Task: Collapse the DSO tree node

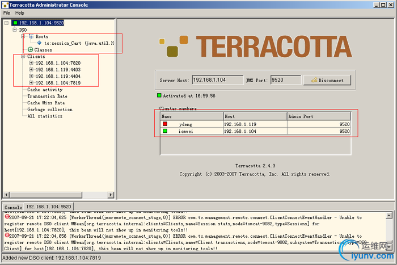Action: tap(15, 30)
